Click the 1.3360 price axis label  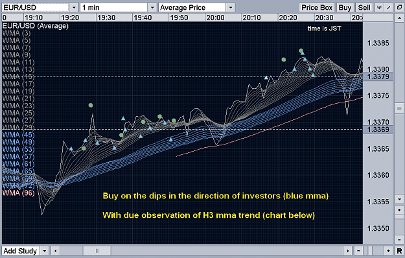pyautogui.click(x=378, y=176)
